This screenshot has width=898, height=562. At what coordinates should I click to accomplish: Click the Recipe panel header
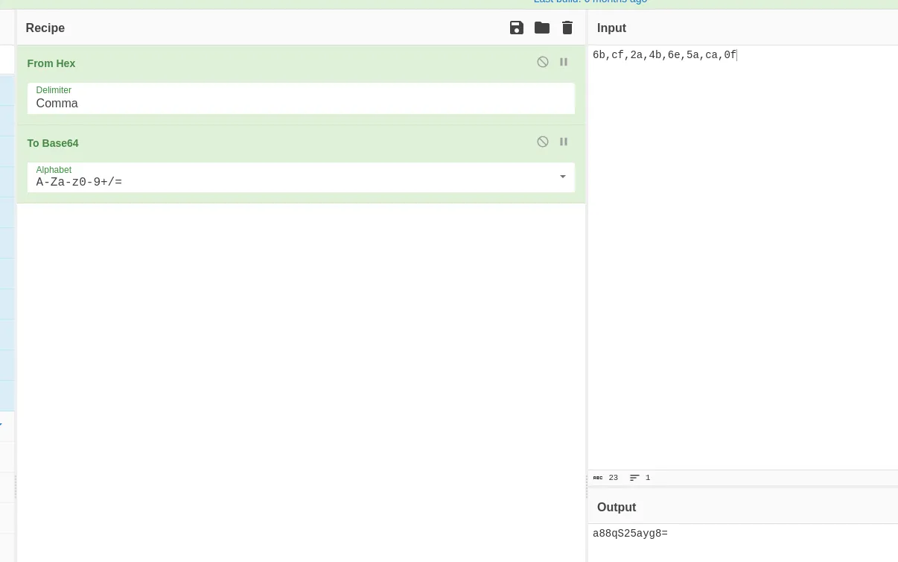click(x=301, y=28)
